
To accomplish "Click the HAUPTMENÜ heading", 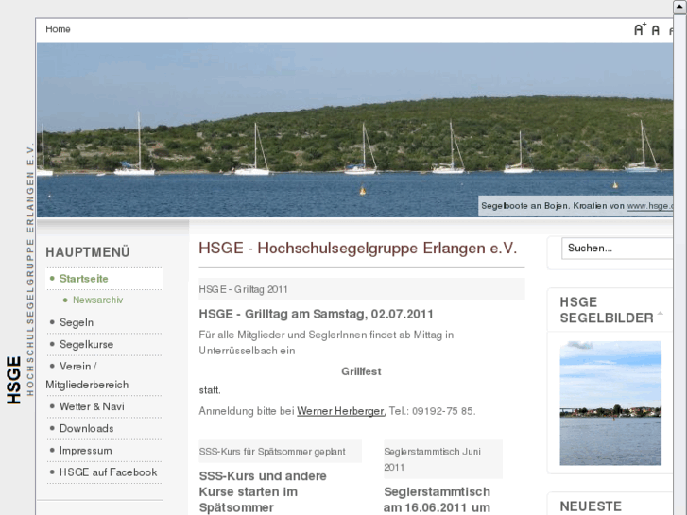I will [x=88, y=252].
